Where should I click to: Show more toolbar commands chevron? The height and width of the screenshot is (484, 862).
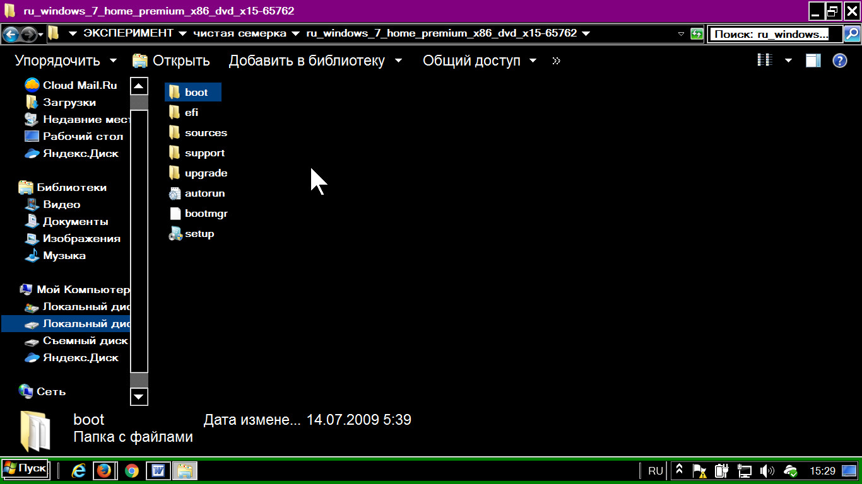pyautogui.click(x=556, y=61)
